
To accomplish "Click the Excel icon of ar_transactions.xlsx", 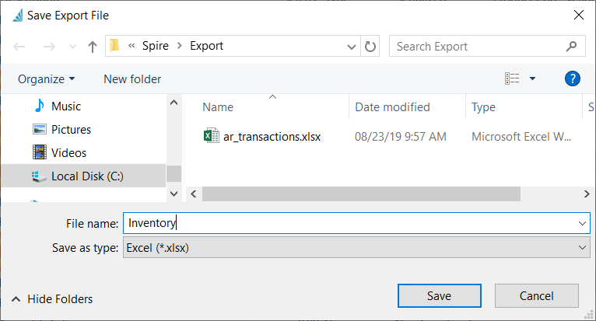I will point(212,135).
